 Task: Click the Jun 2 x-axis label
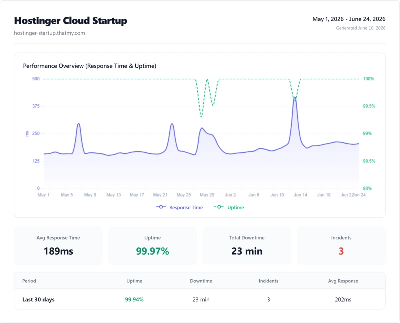tap(230, 195)
